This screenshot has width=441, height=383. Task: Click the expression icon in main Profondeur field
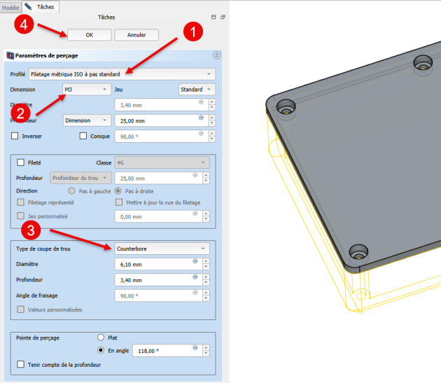click(201, 117)
